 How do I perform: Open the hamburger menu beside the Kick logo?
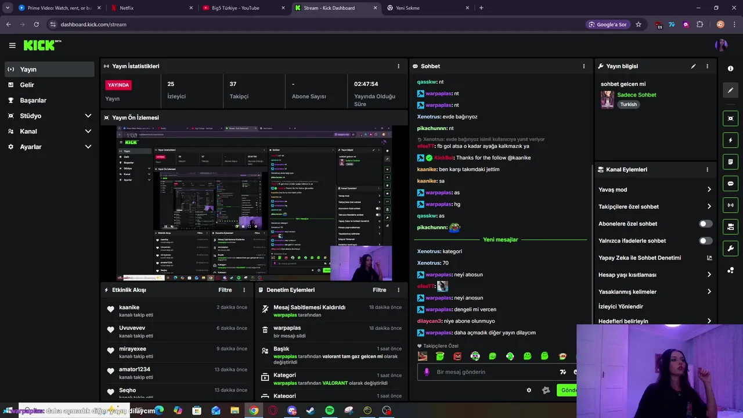point(12,45)
